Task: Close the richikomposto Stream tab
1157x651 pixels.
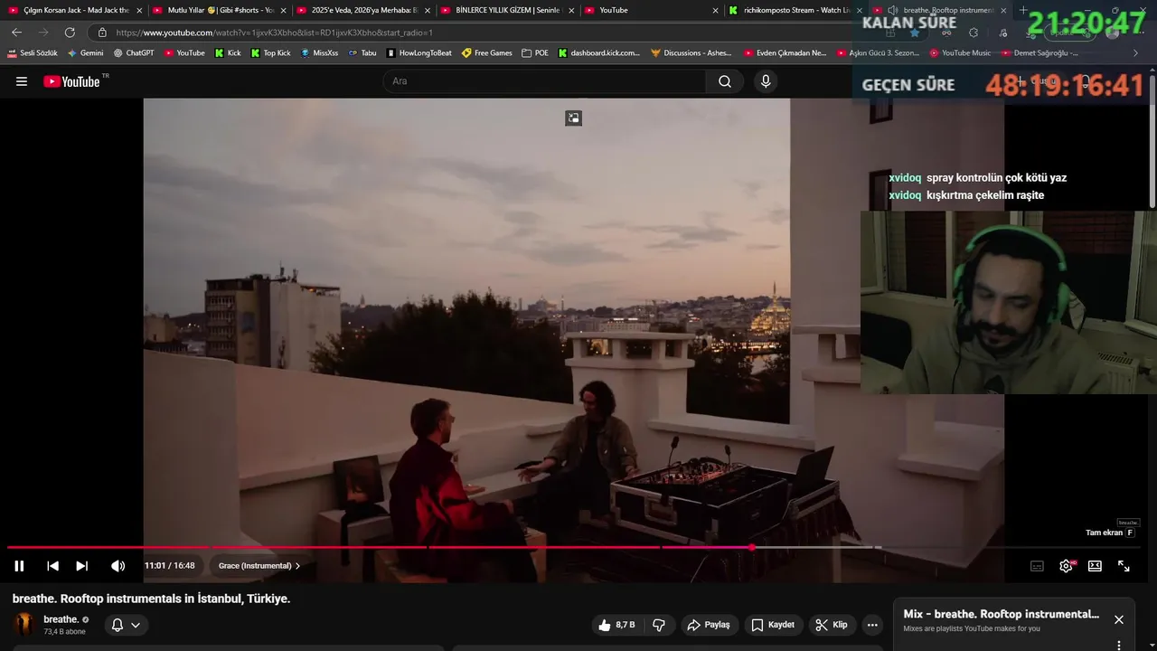Action: [858, 11]
